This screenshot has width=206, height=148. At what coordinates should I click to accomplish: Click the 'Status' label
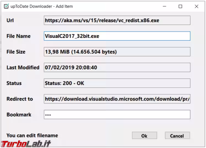(14, 83)
